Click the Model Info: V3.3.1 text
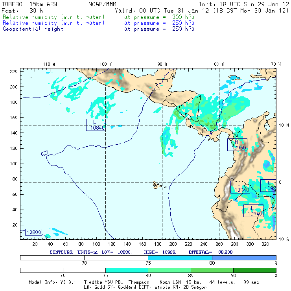The width and height of the screenshot is (291, 291). (x=52, y=282)
